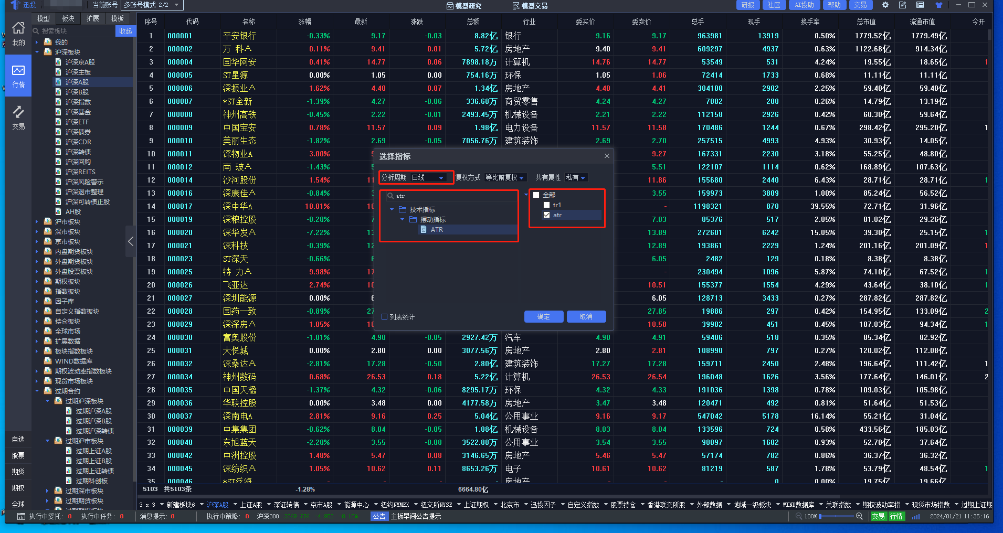Click the chart icon beside 执行中委托

pyautogui.click(x=21, y=516)
